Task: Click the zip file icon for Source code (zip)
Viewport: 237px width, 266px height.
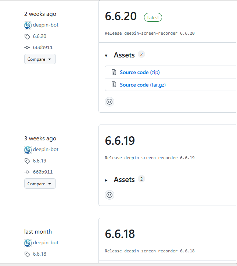Action: 114,72
